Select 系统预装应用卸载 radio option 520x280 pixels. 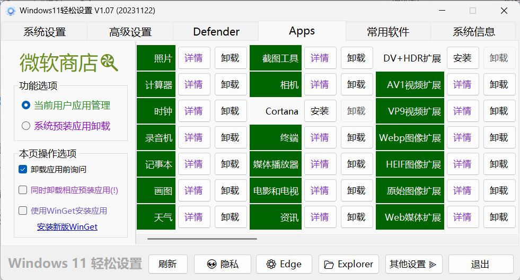(x=26, y=126)
